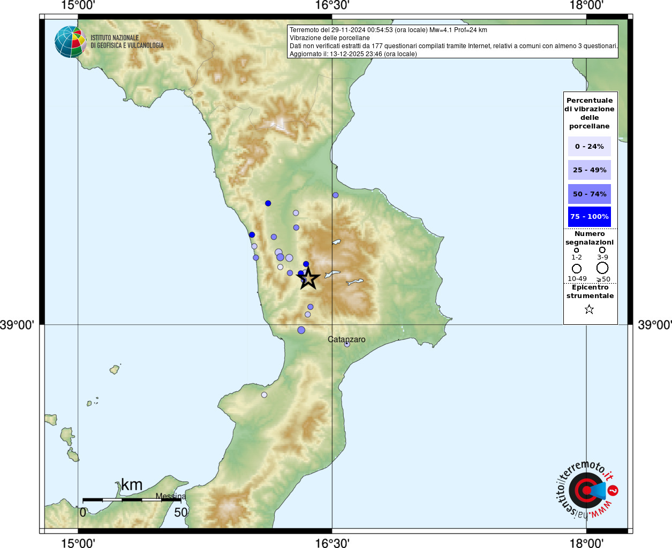Click the 'Epicentro strumentale' legend heading
The width and height of the screenshot is (672, 548).
click(590, 292)
